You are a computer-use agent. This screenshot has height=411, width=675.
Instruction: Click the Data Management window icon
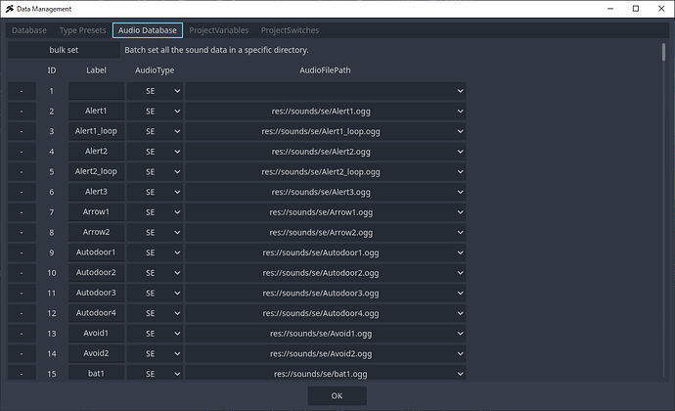click(x=10, y=9)
